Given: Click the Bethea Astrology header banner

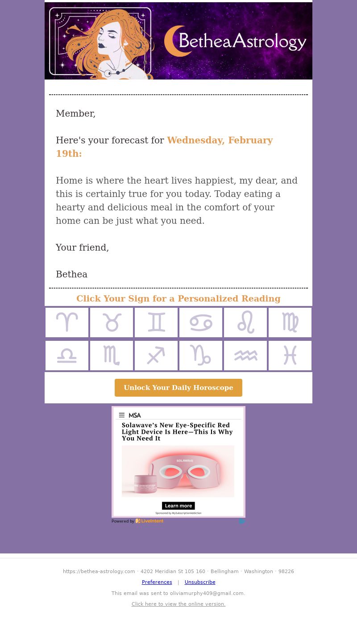Looking at the screenshot, I should coord(178,41).
